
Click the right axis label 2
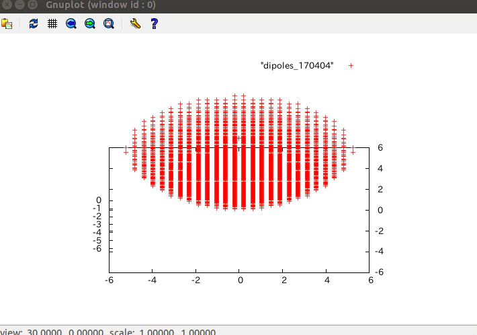pos(380,190)
